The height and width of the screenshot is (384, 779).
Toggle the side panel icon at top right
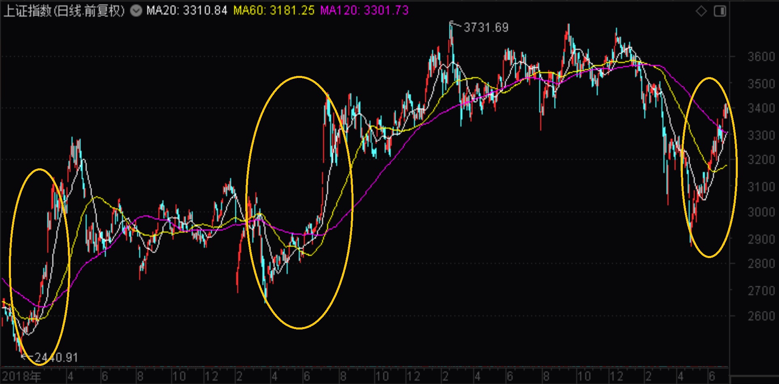coord(720,11)
